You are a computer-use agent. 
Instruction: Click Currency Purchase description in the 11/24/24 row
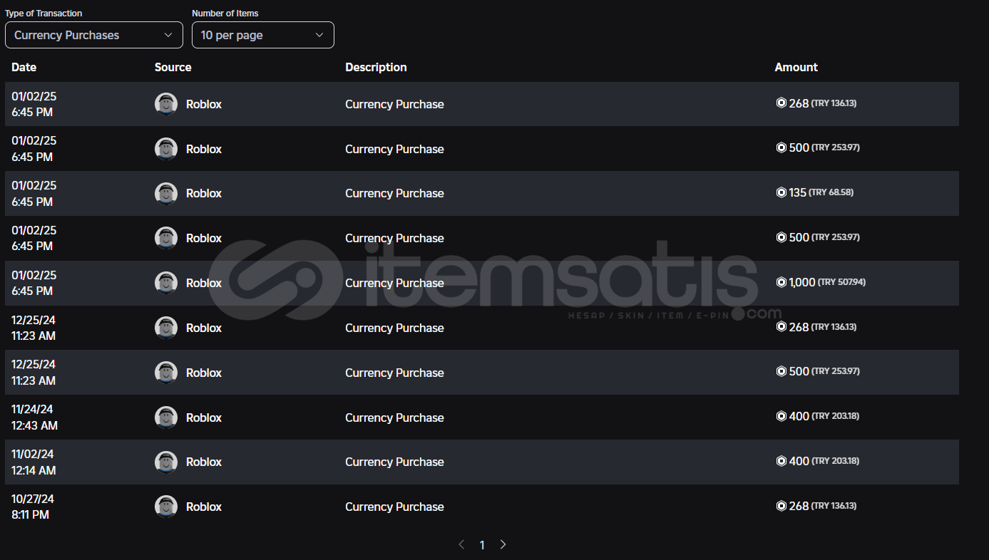[x=394, y=418]
